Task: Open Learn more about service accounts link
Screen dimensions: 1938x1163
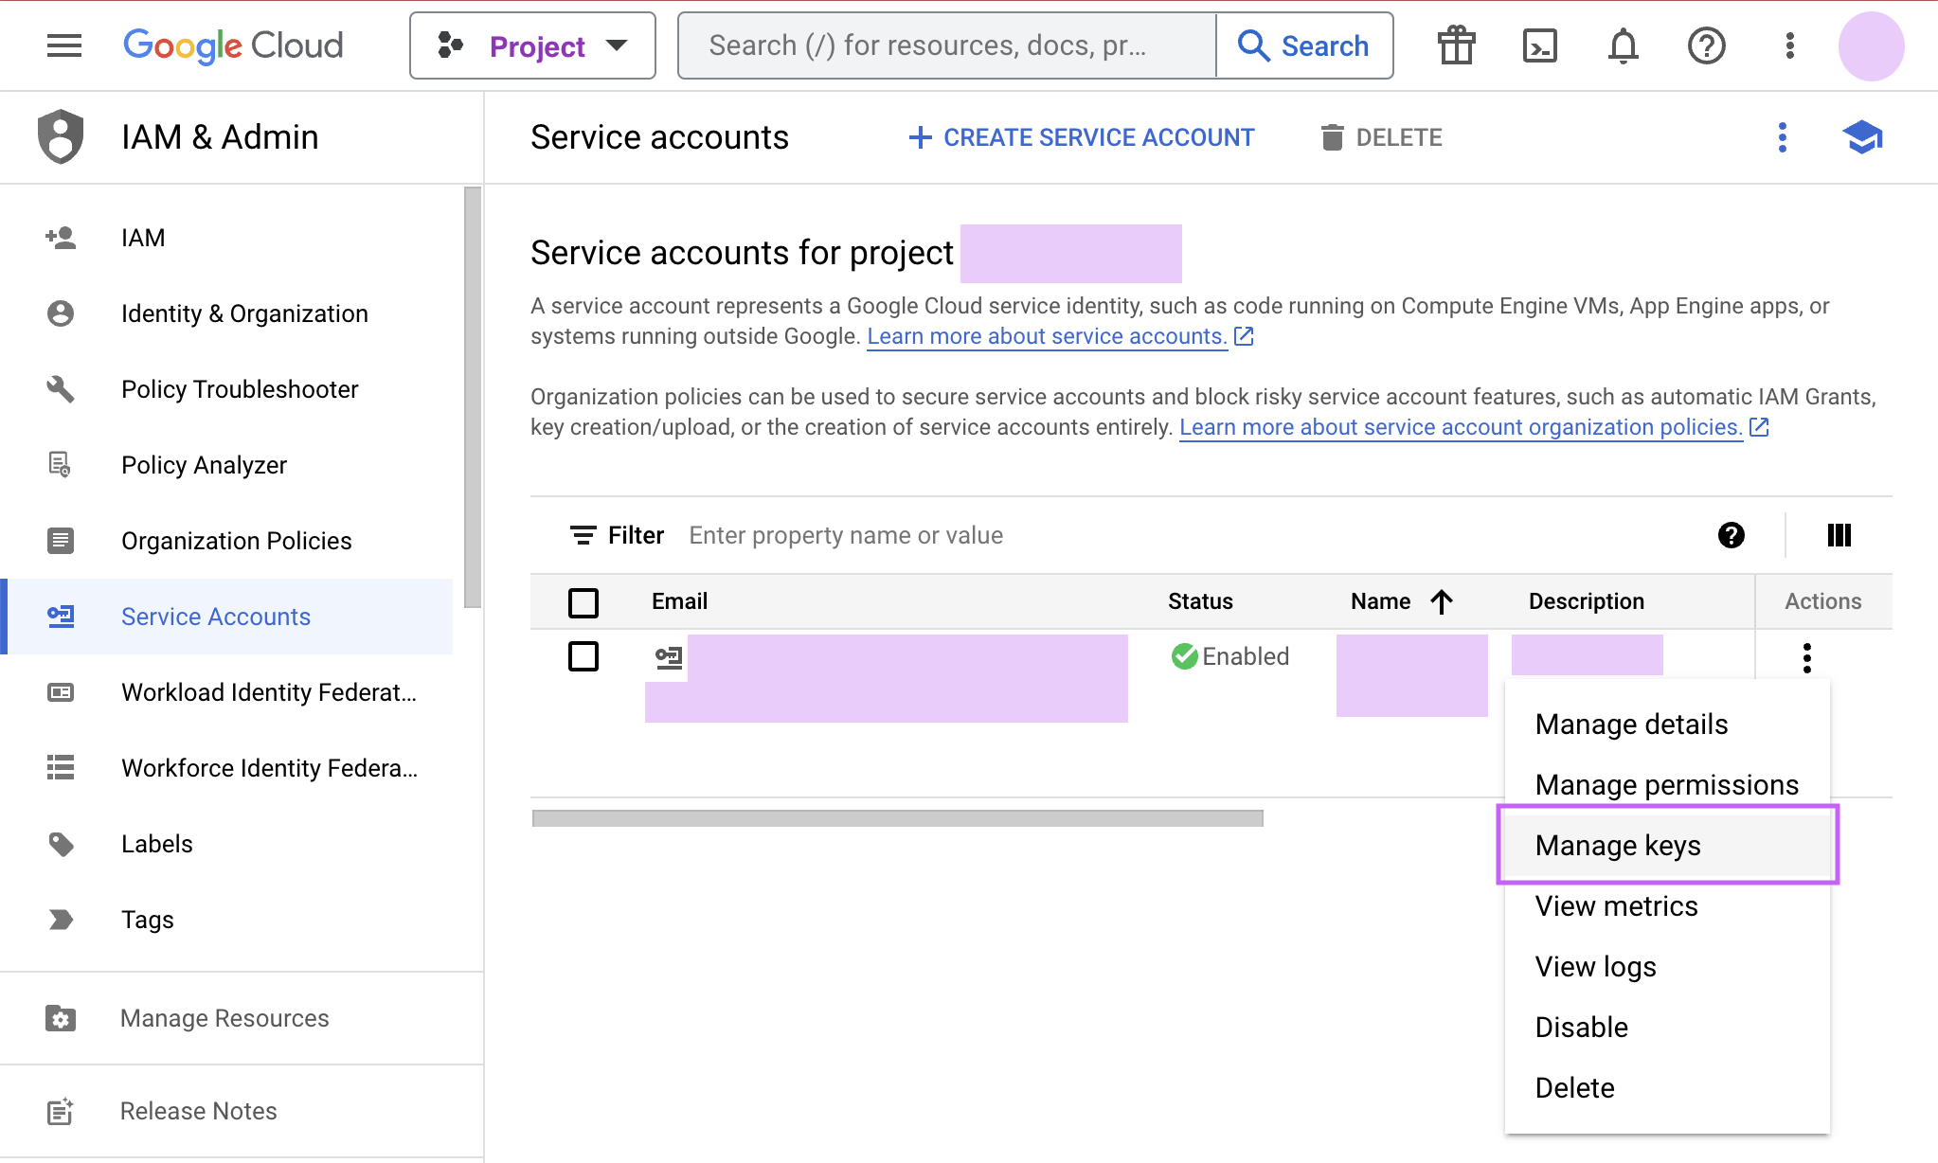Action: 1046,335
